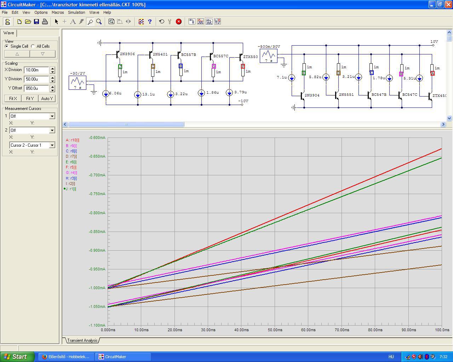
Task: Select the Probe tool
Action: click(90, 22)
